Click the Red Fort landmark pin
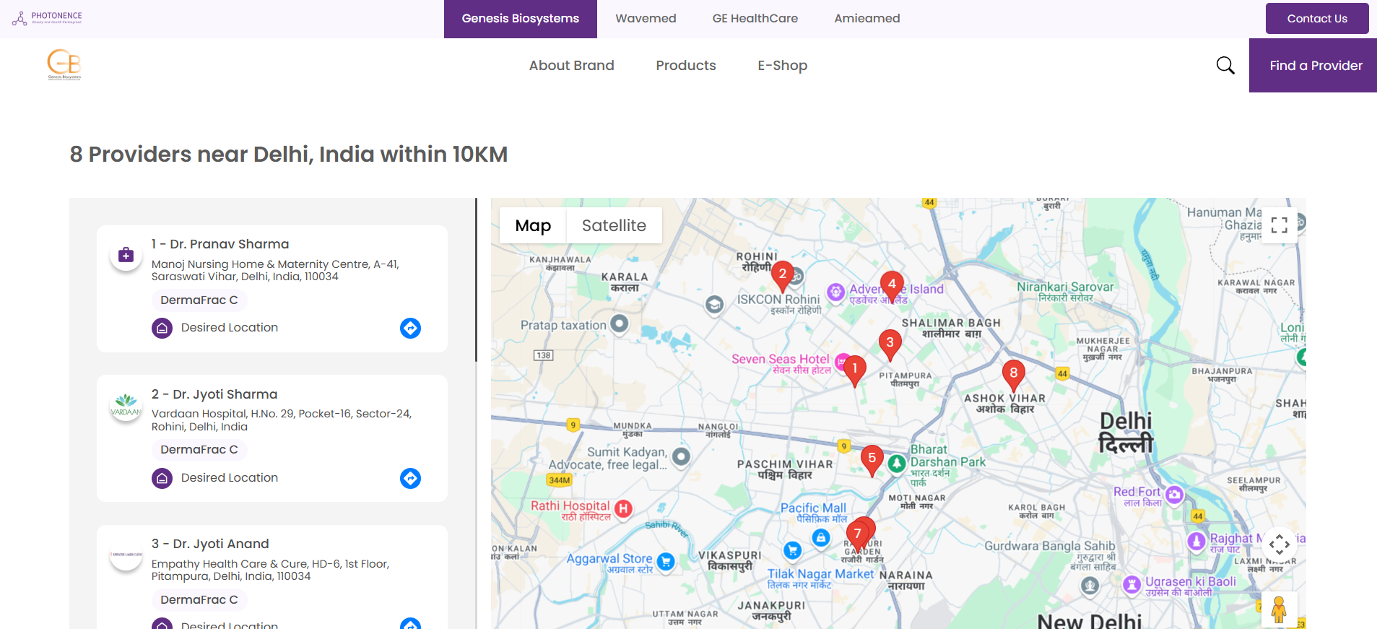Screen dimensions: 1377x629 coord(1175,495)
